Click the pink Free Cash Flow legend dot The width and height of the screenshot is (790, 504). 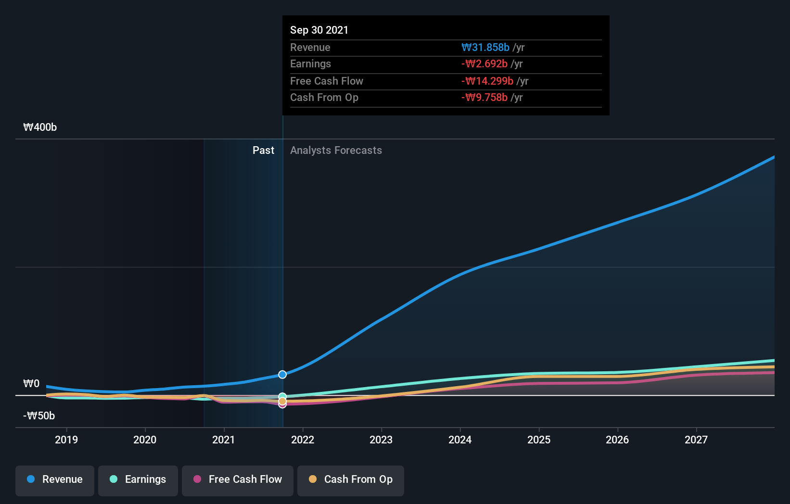tap(197, 479)
